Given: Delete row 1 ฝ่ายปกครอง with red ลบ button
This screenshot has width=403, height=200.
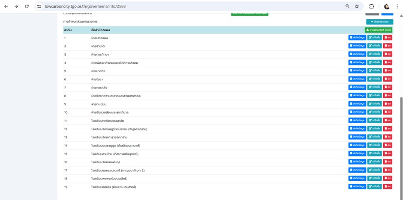Looking at the screenshot, I should (388, 38).
